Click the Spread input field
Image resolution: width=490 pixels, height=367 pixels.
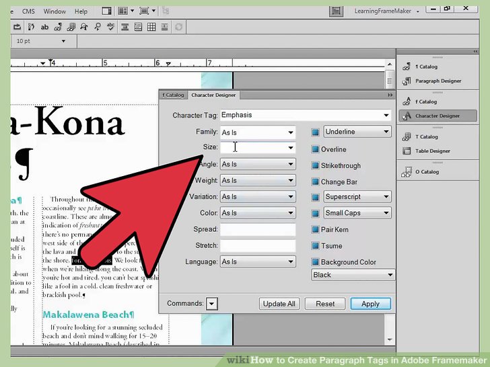click(x=258, y=230)
